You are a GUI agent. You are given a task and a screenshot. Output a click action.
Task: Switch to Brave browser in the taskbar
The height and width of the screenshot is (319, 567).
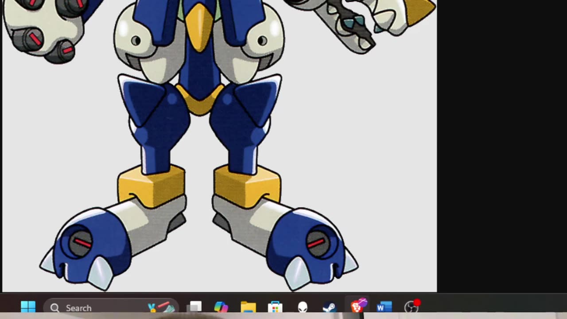coord(357,306)
